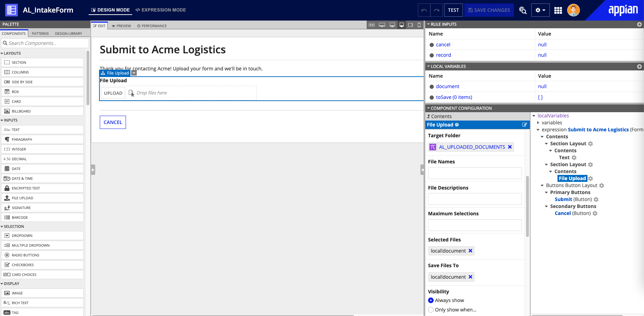Click gear next to Cancel button item
Screen dimensions: 644x316
tap(595, 213)
